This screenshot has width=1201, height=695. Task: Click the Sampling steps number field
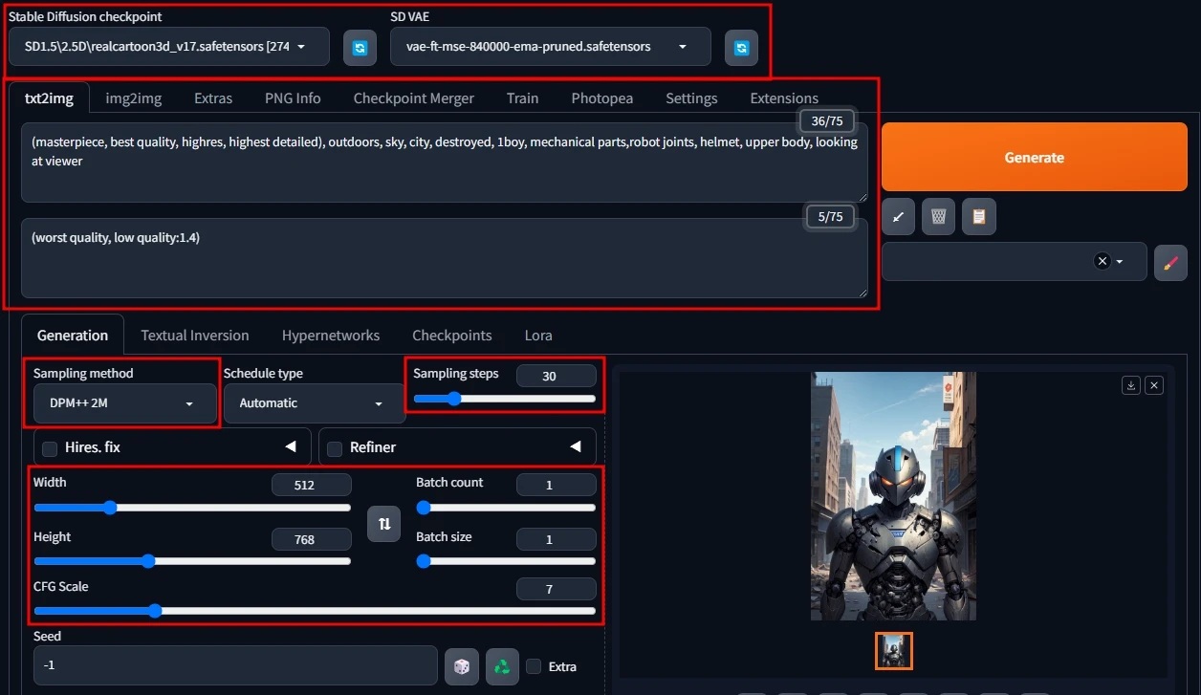pyautogui.click(x=556, y=376)
